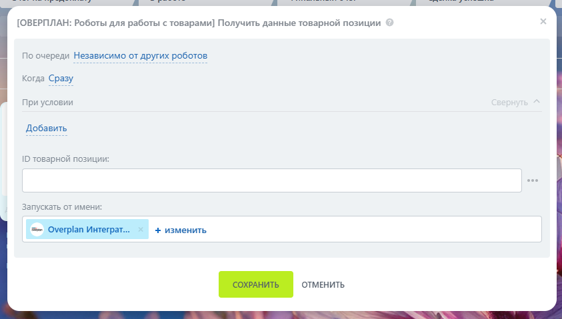This screenshot has width=562, height=319.
Task: Click the "При условии" section header
Action: click(48, 103)
